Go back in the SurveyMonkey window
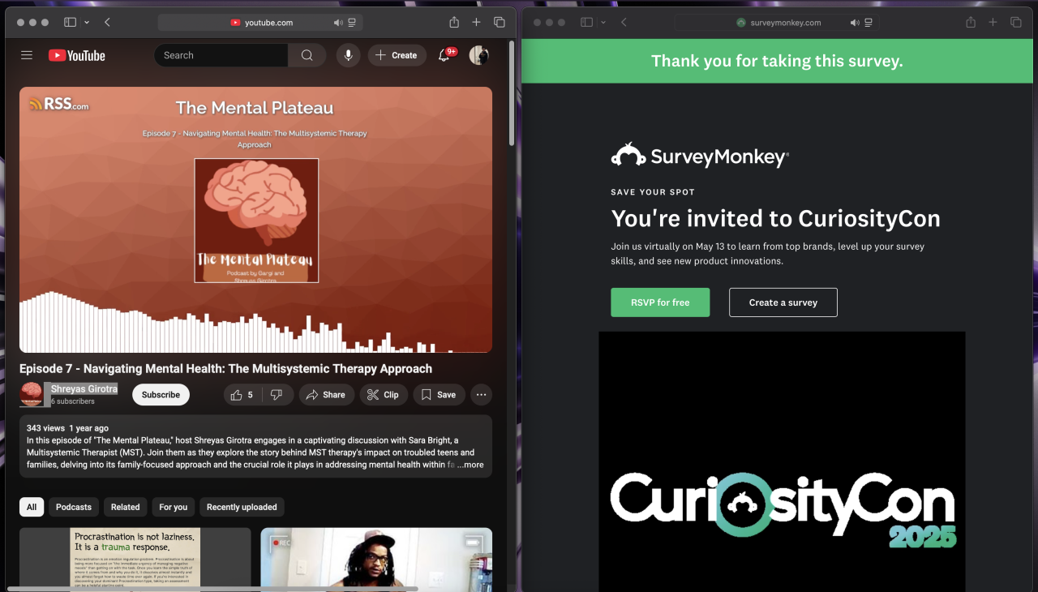 tap(624, 23)
